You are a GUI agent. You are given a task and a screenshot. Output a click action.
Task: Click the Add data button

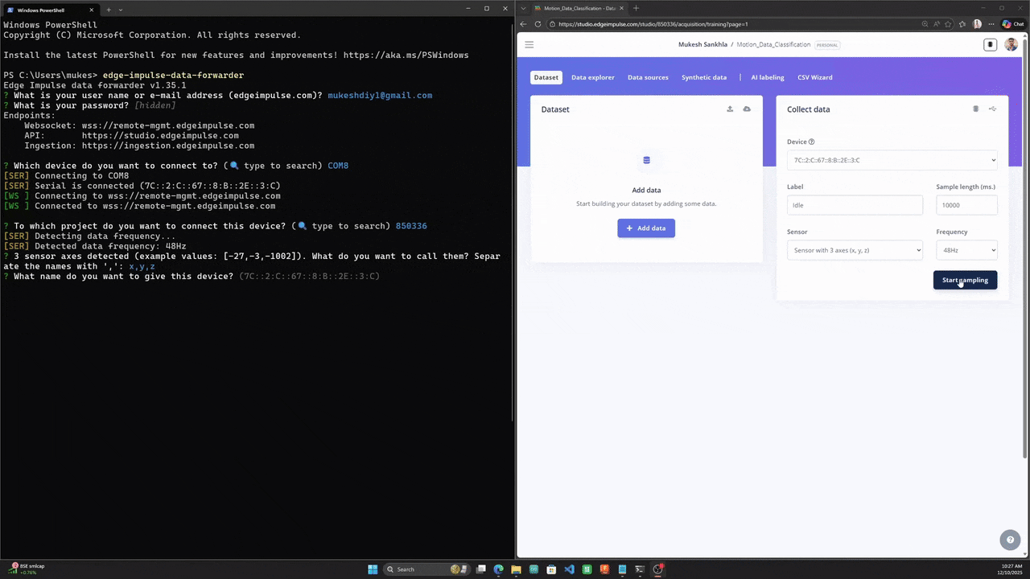[646, 228]
